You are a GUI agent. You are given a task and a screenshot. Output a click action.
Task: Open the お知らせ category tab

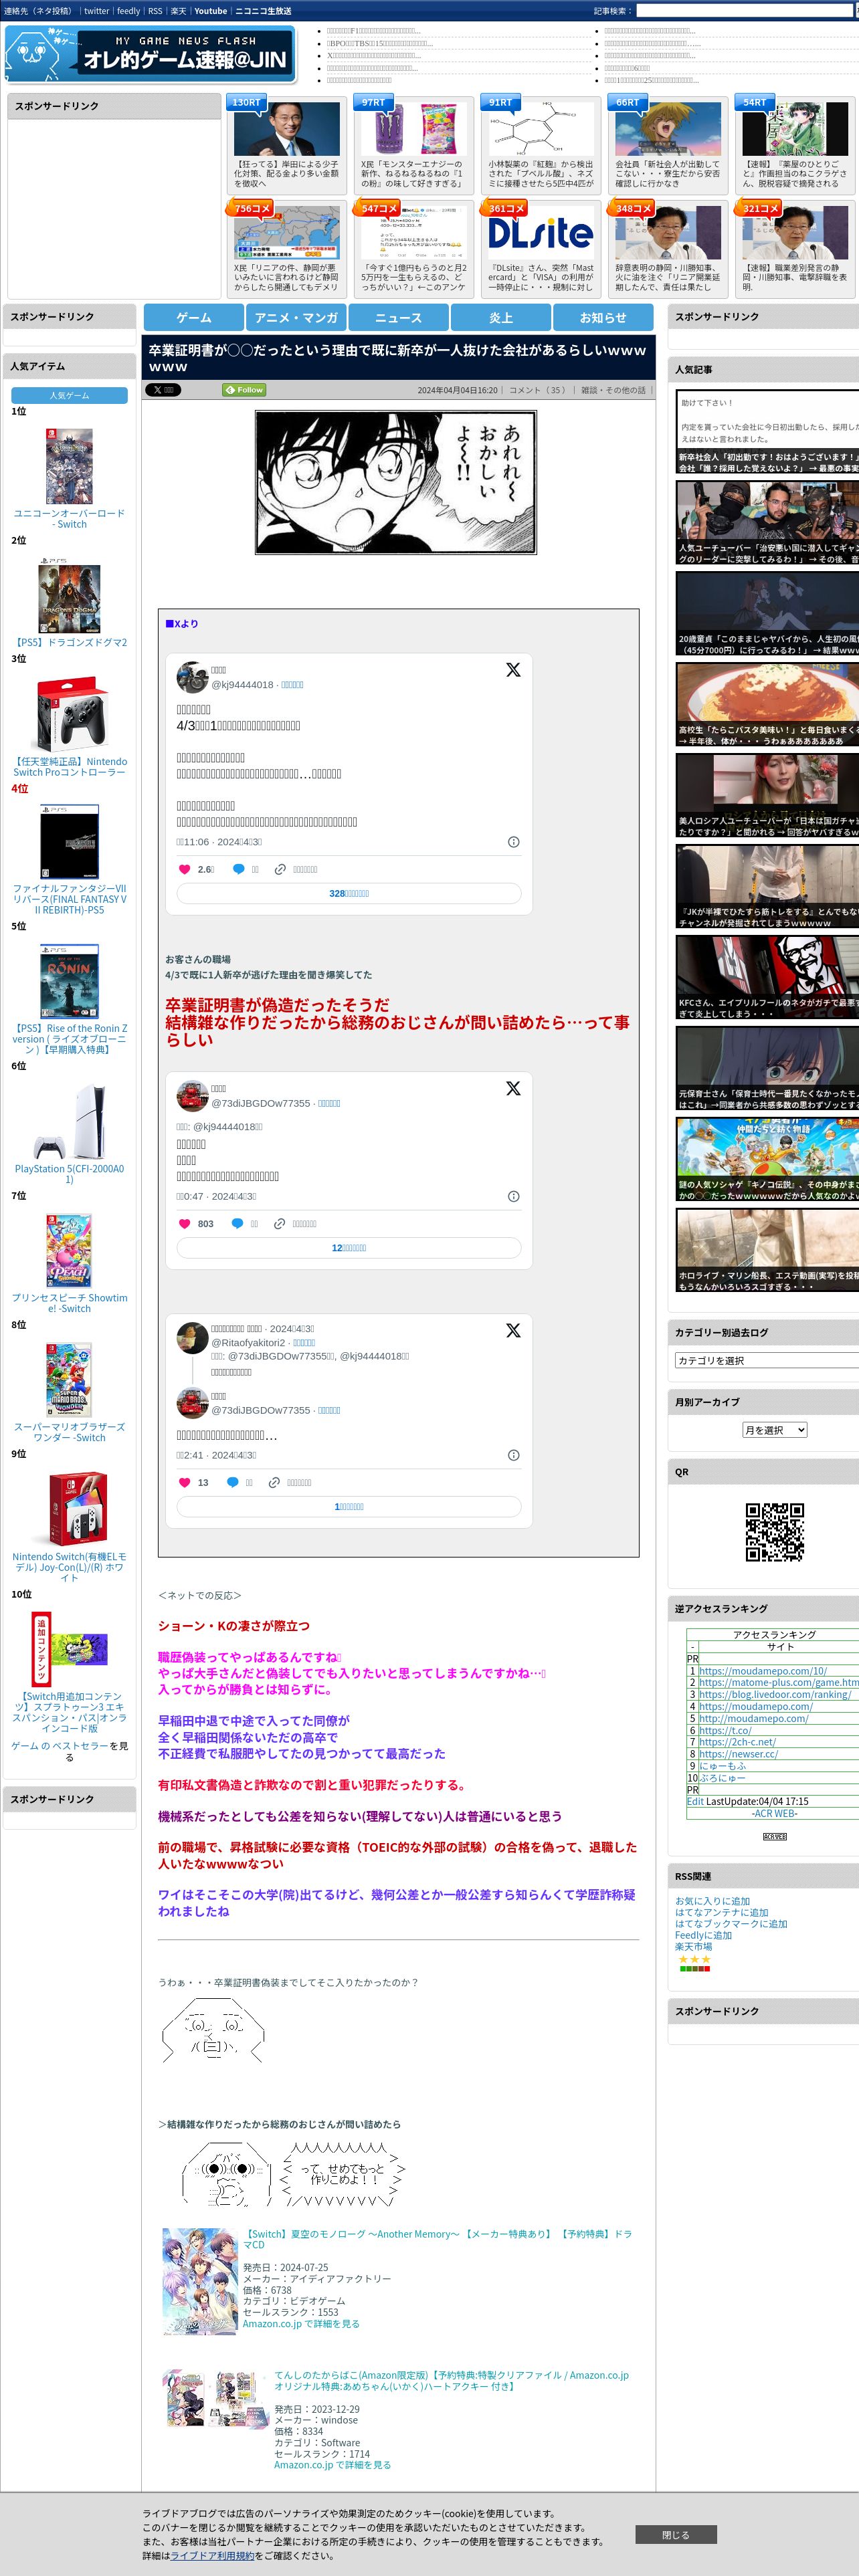pos(603,317)
